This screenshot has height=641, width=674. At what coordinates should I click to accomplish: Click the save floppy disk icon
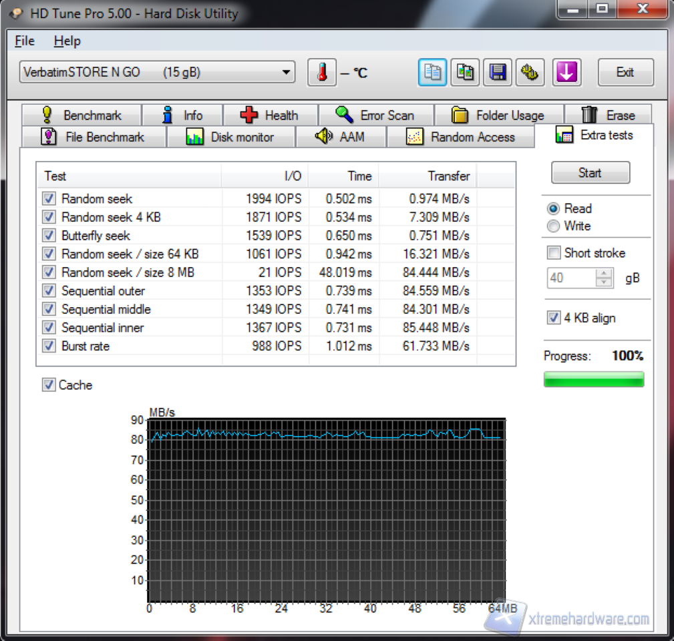(498, 73)
